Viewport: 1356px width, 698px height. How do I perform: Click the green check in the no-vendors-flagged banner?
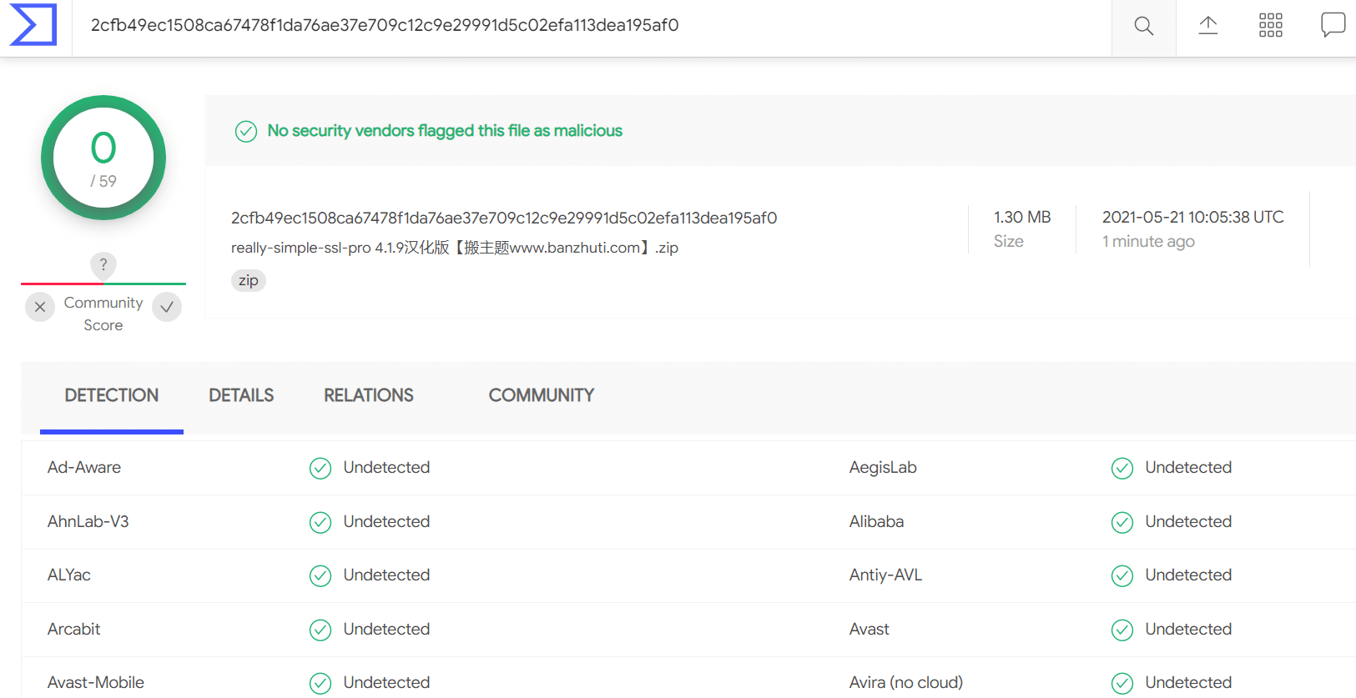pos(246,132)
